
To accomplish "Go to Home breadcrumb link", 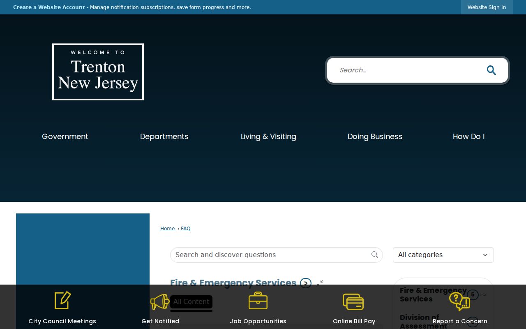I will (167, 229).
